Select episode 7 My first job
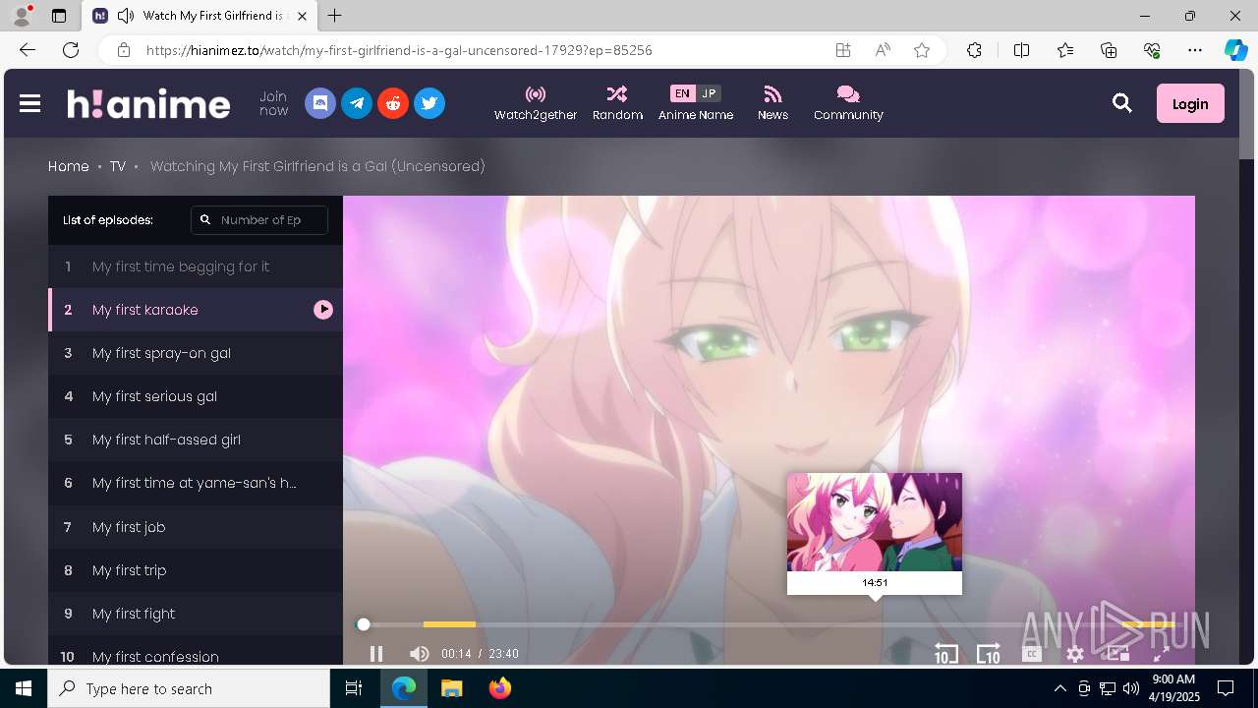 click(196, 527)
